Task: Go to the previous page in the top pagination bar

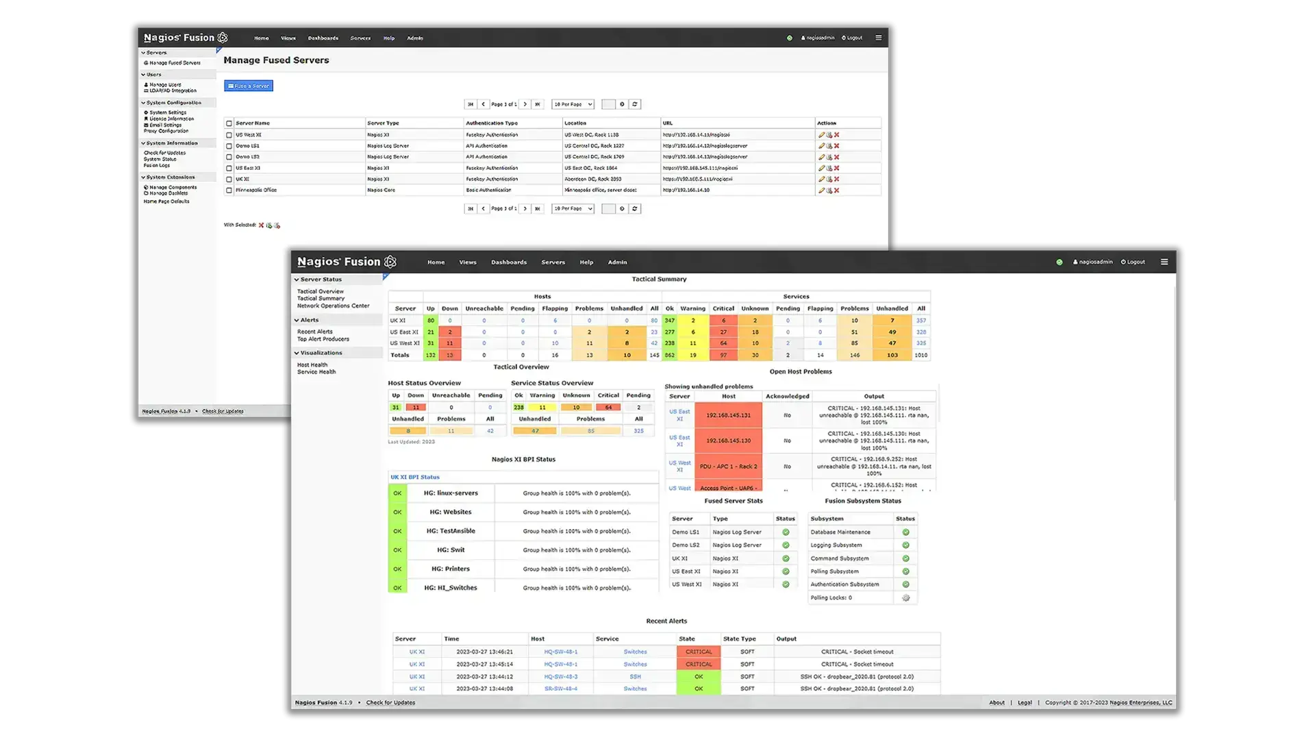Action: click(x=484, y=104)
